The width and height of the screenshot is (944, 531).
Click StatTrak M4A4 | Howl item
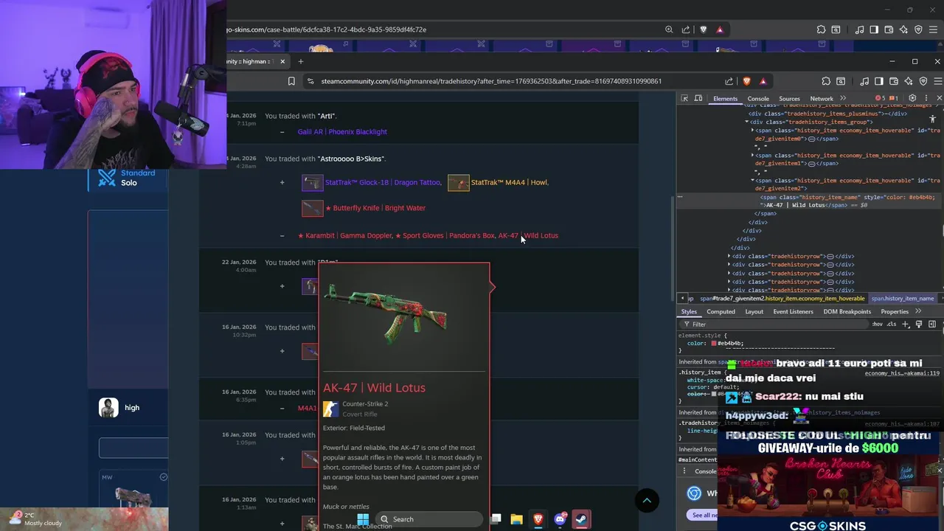click(x=509, y=182)
